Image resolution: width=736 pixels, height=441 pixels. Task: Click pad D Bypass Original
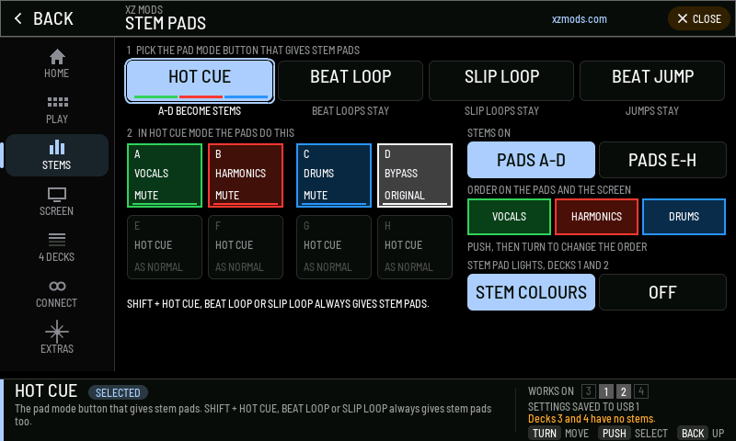pyautogui.click(x=415, y=175)
